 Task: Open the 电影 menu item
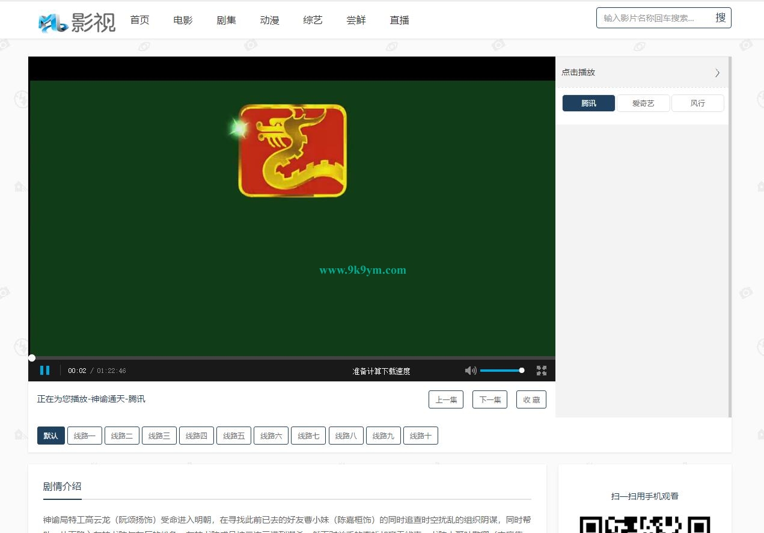(x=183, y=20)
